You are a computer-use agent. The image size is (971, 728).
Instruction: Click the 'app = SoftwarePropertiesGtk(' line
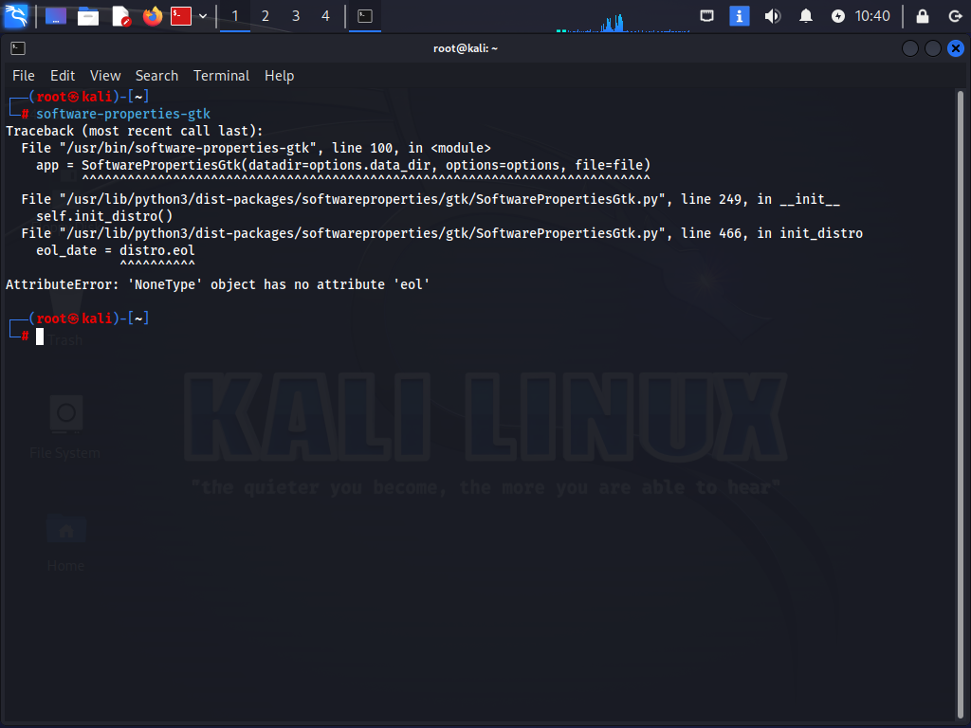click(343, 165)
